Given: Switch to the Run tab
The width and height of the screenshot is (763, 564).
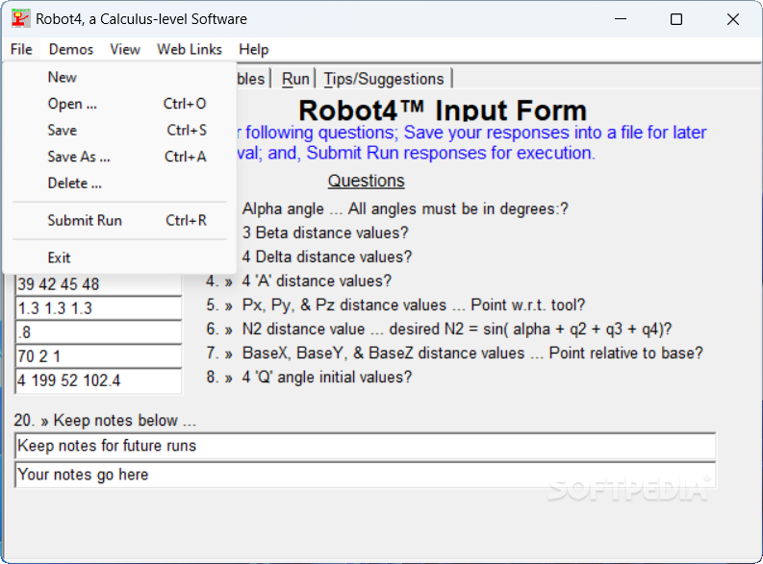Looking at the screenshot, I should pos(295,79).
